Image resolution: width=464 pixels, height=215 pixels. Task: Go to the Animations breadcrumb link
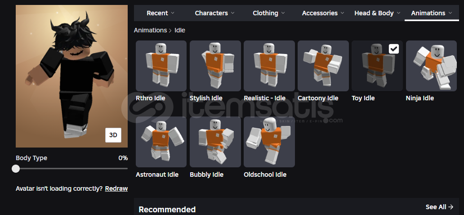[150, 30]
